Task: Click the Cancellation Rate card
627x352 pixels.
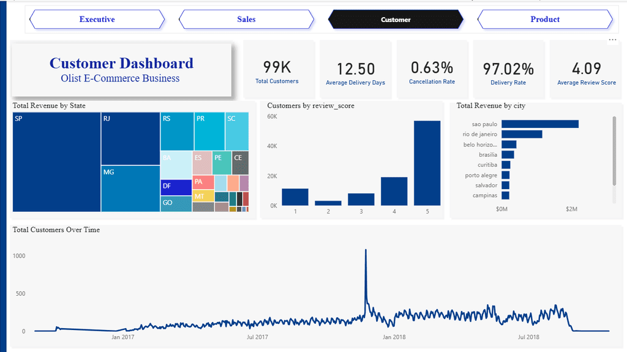Action: pos(432,69)
